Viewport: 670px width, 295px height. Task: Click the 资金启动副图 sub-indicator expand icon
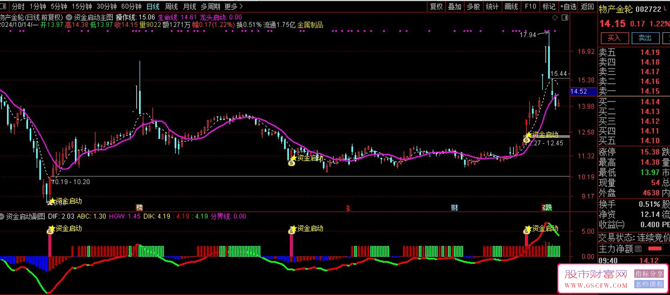tap(3, 216)
